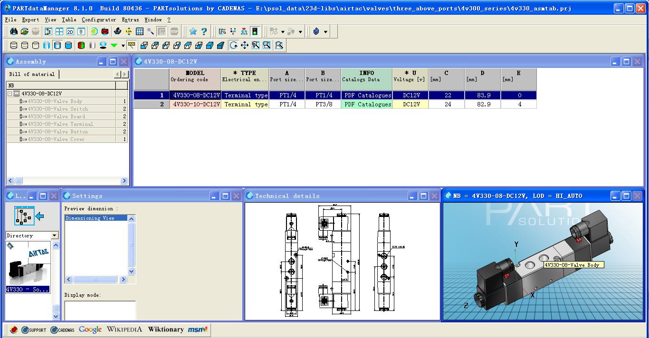649x338 pixels.
Task: Open the dropdown next to blue cube icon
Action: pyautogui.click(x=325, y=32)
